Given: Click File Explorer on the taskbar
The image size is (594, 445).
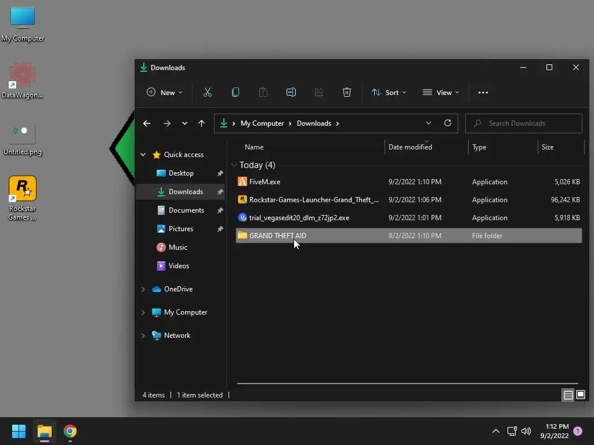Looking at the screenshot, I should pos(44,431).
